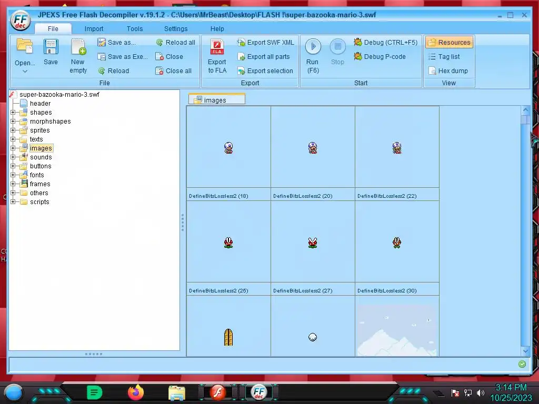Click the Open folder icon

[x=25, y=46]
